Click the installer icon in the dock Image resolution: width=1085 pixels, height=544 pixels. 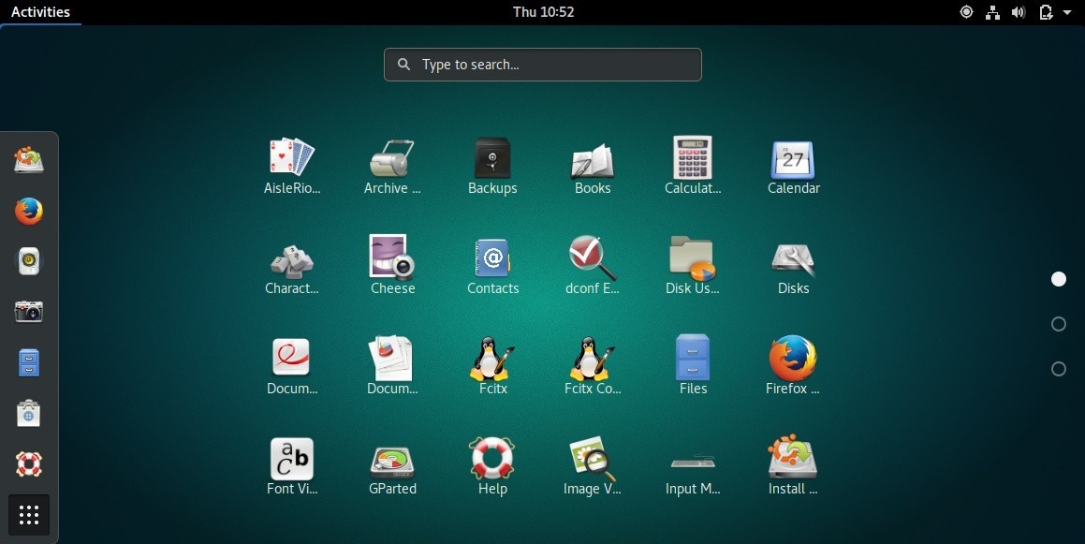pyautogui.click(x=29, y=160)
